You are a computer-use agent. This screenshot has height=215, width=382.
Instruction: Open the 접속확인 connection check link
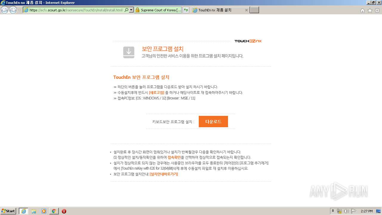tap(174, 157)
